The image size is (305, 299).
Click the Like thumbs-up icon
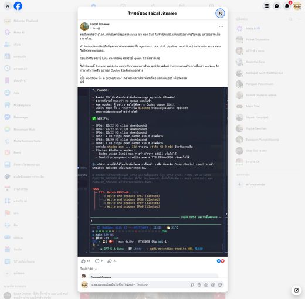click(83, 261)
